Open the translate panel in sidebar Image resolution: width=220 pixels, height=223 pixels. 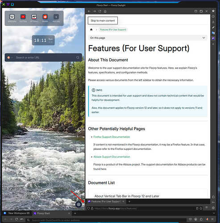(x=213, y=33)
